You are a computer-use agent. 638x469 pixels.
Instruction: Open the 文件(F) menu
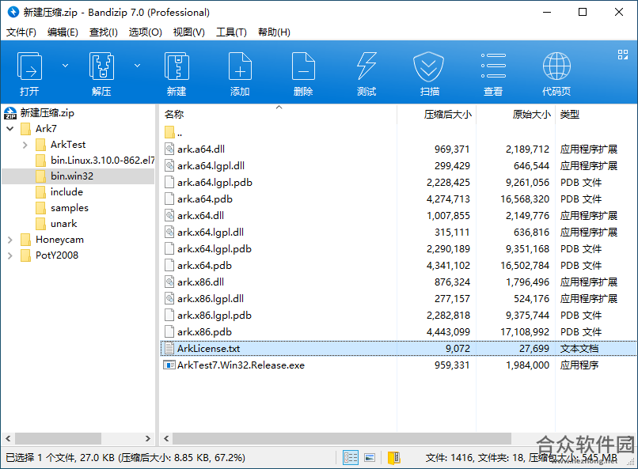pos(21,32)
